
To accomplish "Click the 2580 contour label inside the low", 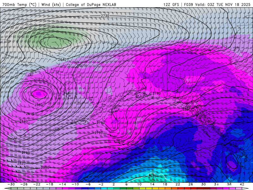I will tap(39, 105).
